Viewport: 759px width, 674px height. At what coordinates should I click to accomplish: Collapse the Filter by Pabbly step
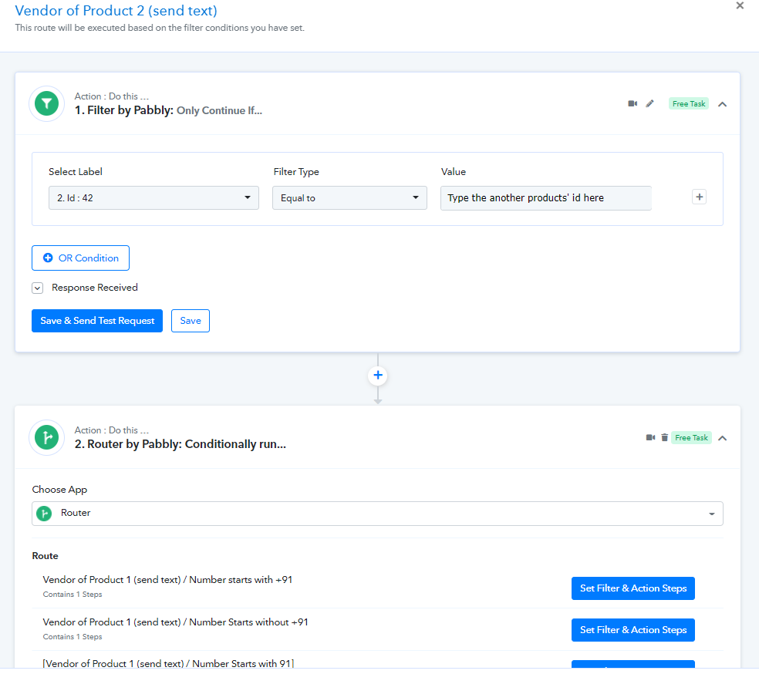coord(722,104)
